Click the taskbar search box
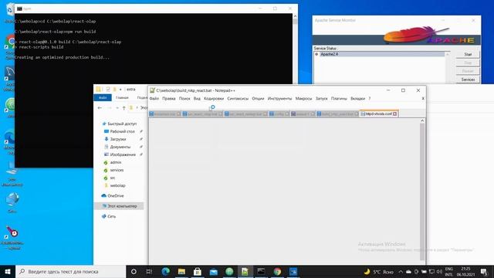Image resolution: width=494 pixels, height=278 pixels. pyautogui.click(x=70, y=271)
